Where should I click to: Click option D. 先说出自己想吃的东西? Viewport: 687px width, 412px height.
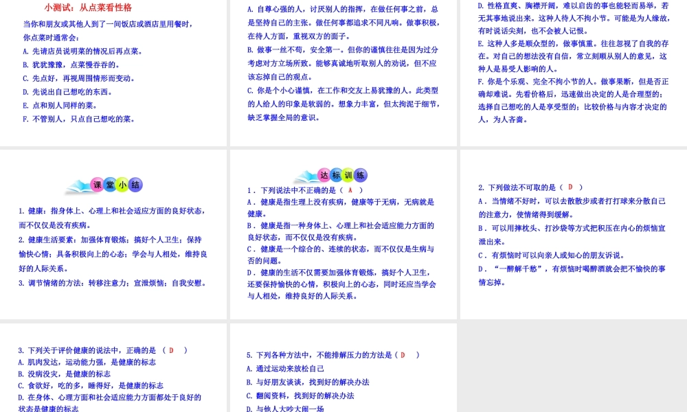click(68, 92)
